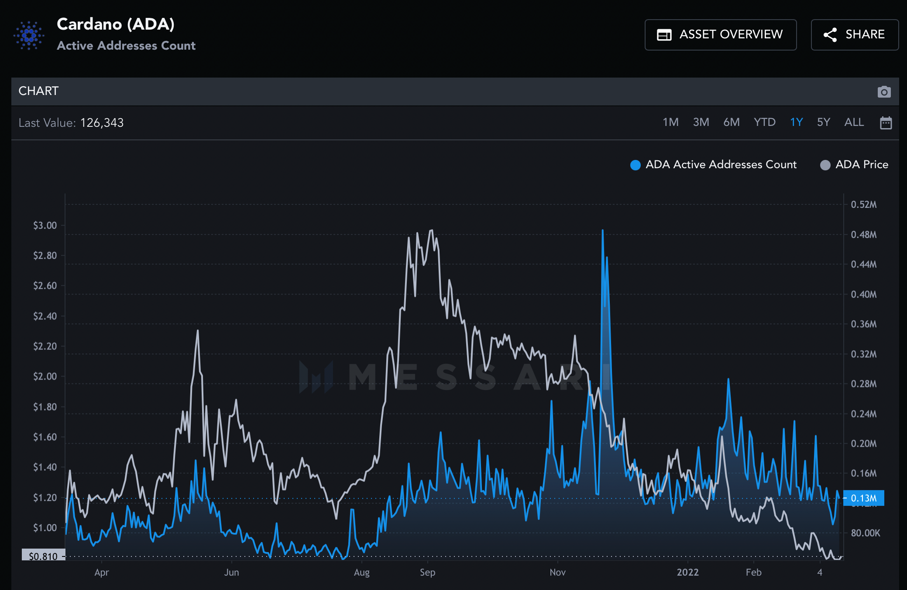The width and height of the screenshot is (907, 590).
Task: Select the 5Y time range
Action: pyautogui.click(x=824, y=122)
